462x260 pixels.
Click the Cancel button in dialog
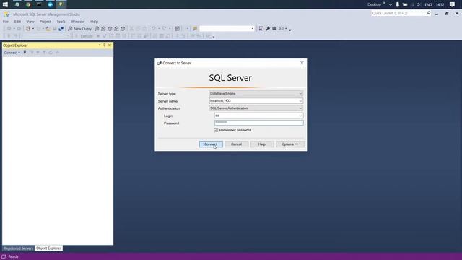click(236, 144)
